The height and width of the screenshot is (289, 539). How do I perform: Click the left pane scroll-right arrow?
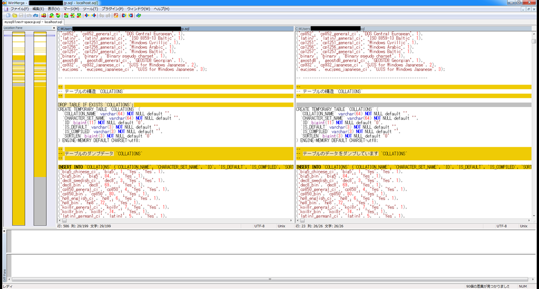pos(291,221)
